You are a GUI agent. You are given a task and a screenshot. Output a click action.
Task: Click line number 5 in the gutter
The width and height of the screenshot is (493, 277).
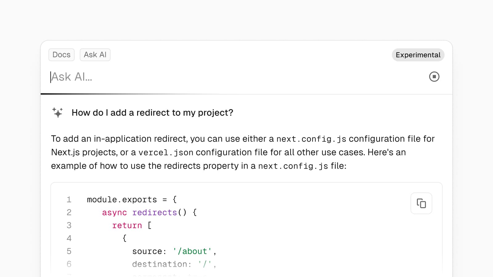(x=69, y=251)
